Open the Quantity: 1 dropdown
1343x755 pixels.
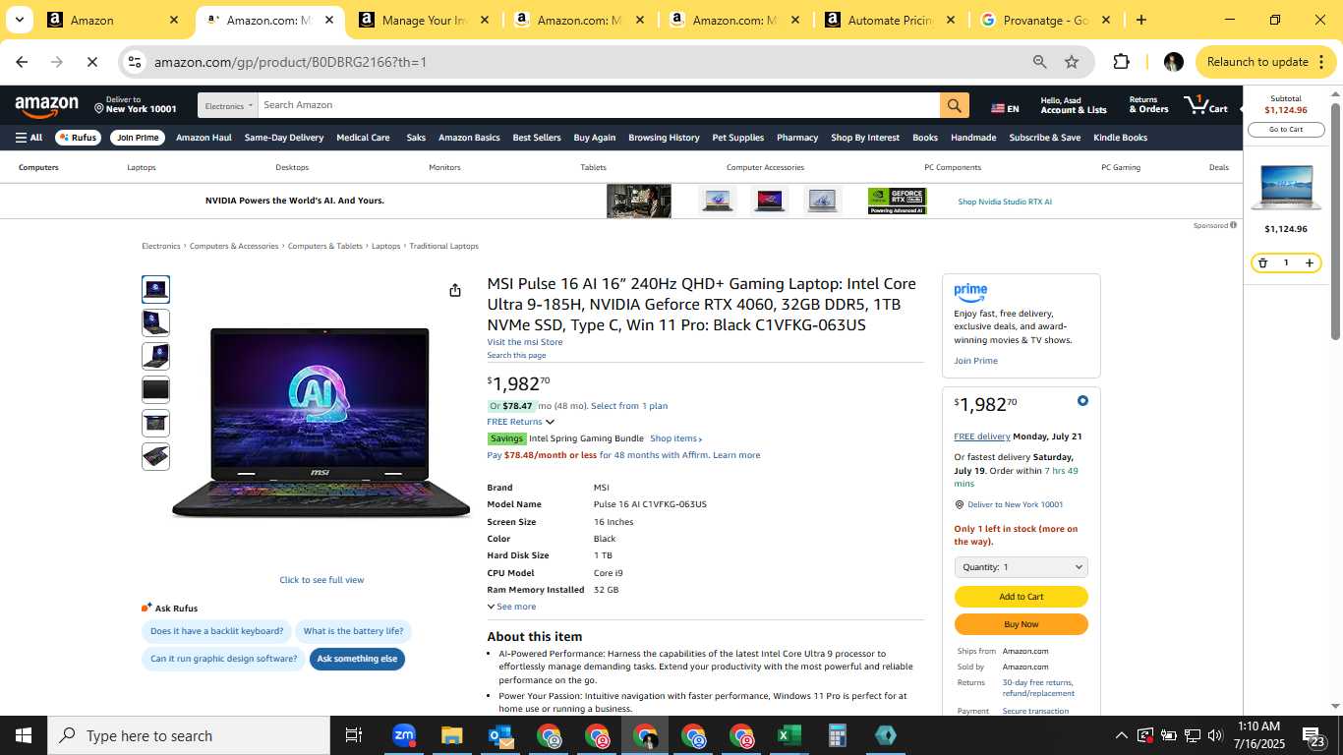(1021, 567)
